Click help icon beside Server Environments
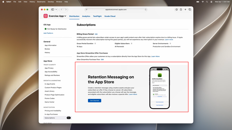 (x=170, y=44)
